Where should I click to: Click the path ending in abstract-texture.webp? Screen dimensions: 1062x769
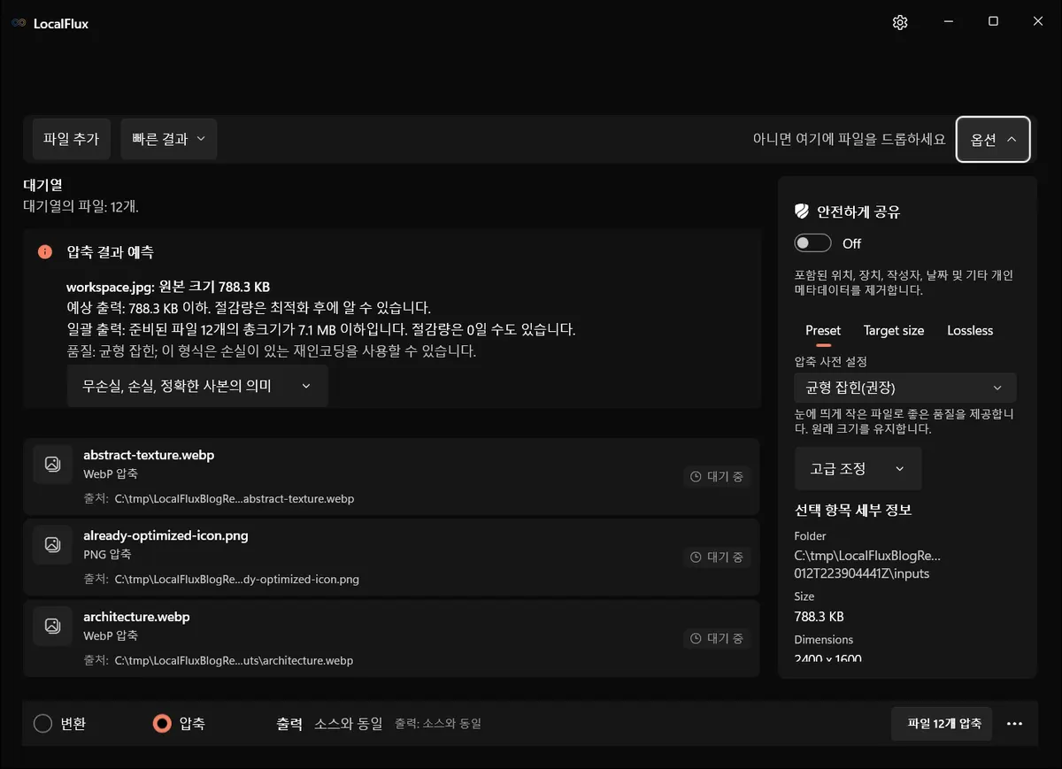pos(235,499)
